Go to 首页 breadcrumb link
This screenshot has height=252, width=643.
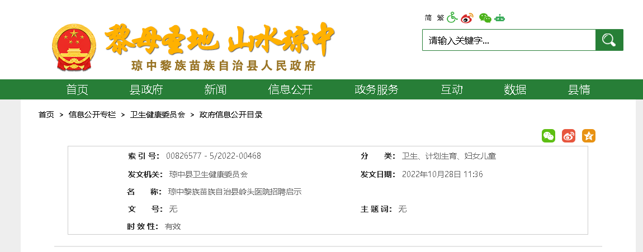tap(46, 115)
